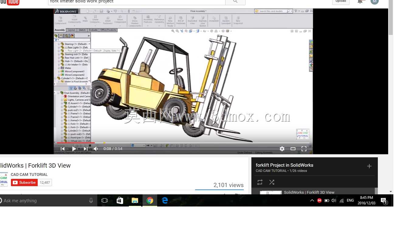The image size is (414, 232).
Task: Toggle playlist loop
Action: 260,182
